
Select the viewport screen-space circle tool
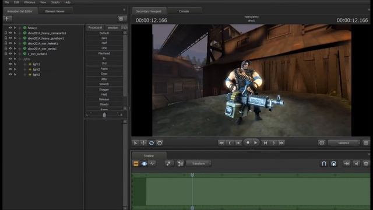[160, 143]
